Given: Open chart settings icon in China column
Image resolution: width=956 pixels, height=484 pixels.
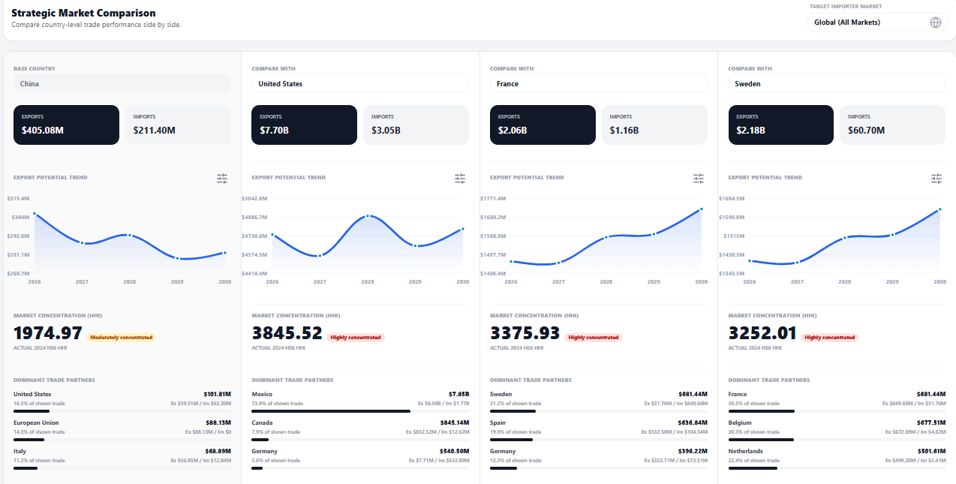Looking at the screenshot, I should tap(222, 179).
